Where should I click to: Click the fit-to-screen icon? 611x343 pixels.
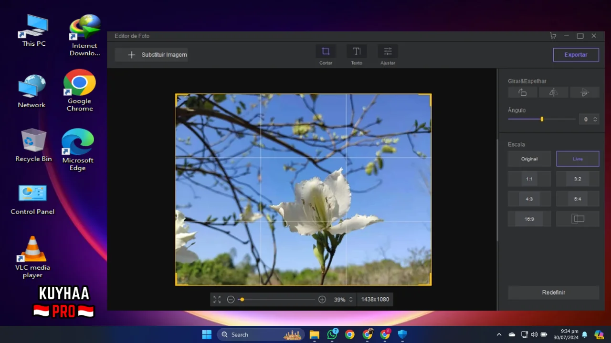[x=217, y=300]
